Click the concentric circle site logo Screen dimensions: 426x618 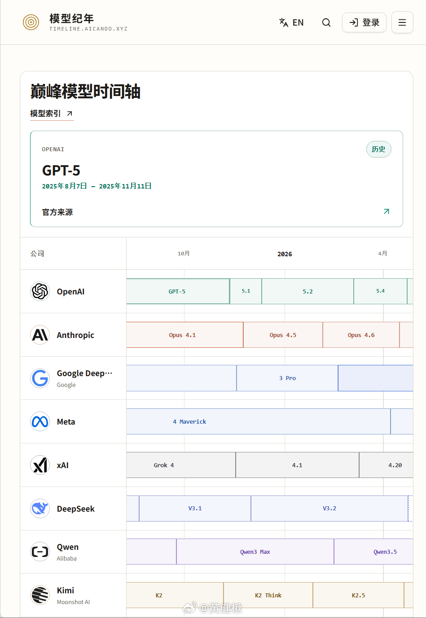31,22
